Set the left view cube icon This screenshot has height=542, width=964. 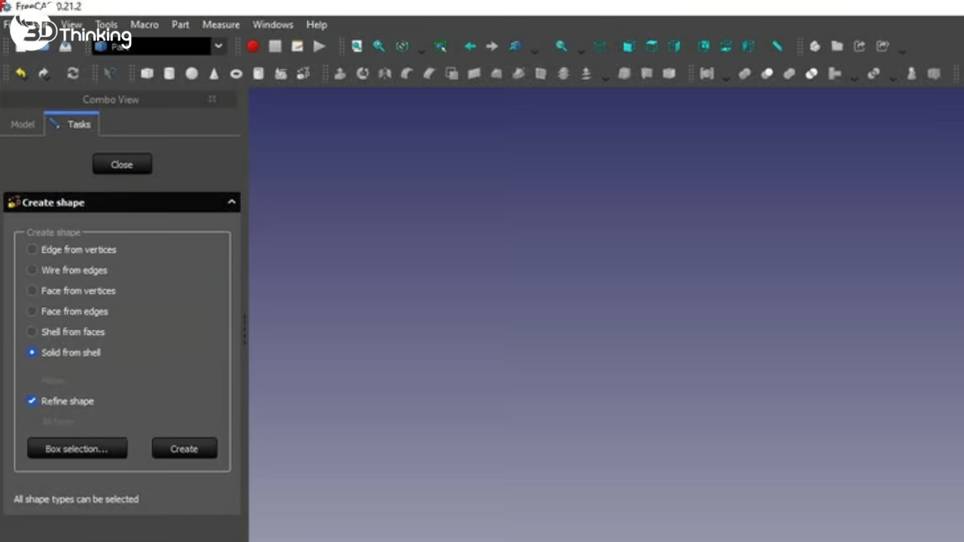749,47
